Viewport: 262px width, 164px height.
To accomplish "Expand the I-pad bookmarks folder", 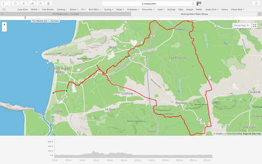I will (x=160, y=9).
